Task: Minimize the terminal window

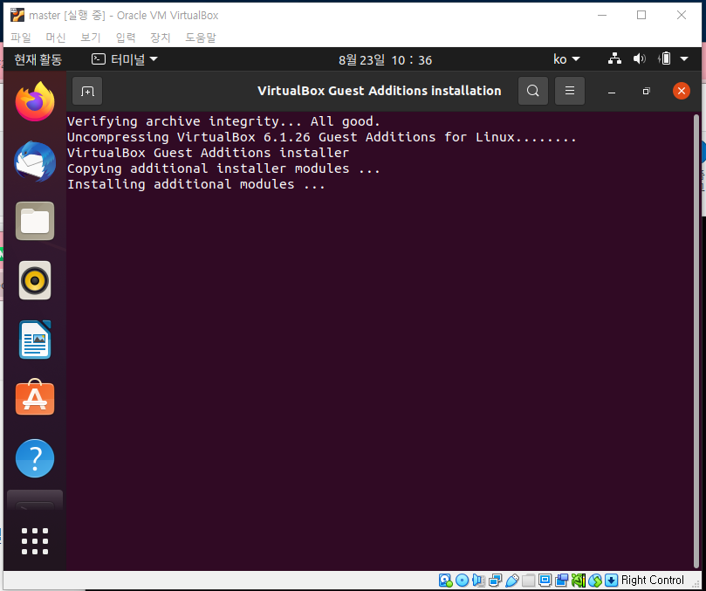Action: [612, 92]
